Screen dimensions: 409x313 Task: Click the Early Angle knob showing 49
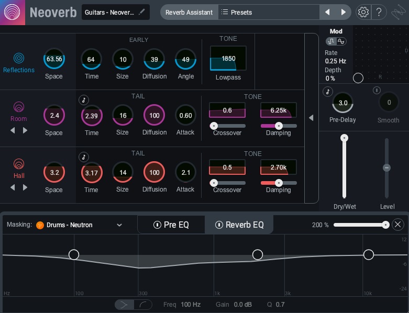tap(185, 59)
